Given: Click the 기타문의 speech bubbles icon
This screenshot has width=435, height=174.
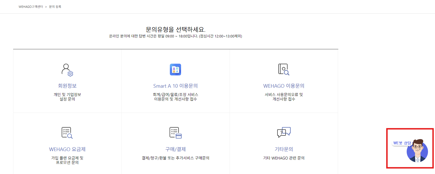Looking at the screenshot, I should (284, 132).
